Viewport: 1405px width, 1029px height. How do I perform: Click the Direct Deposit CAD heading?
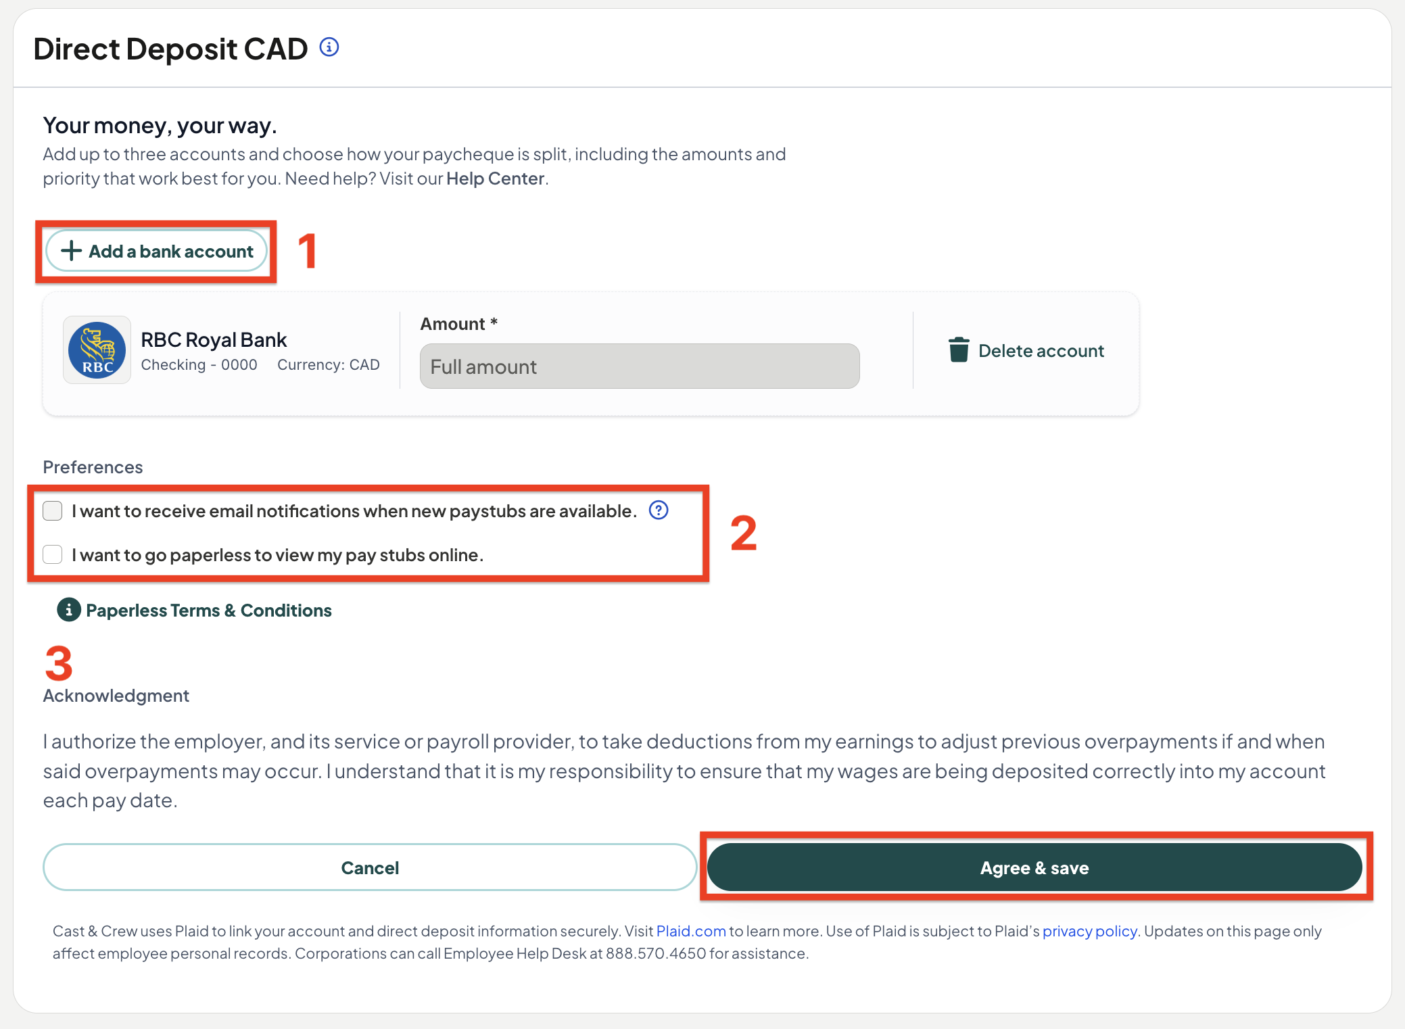[170, 49]
